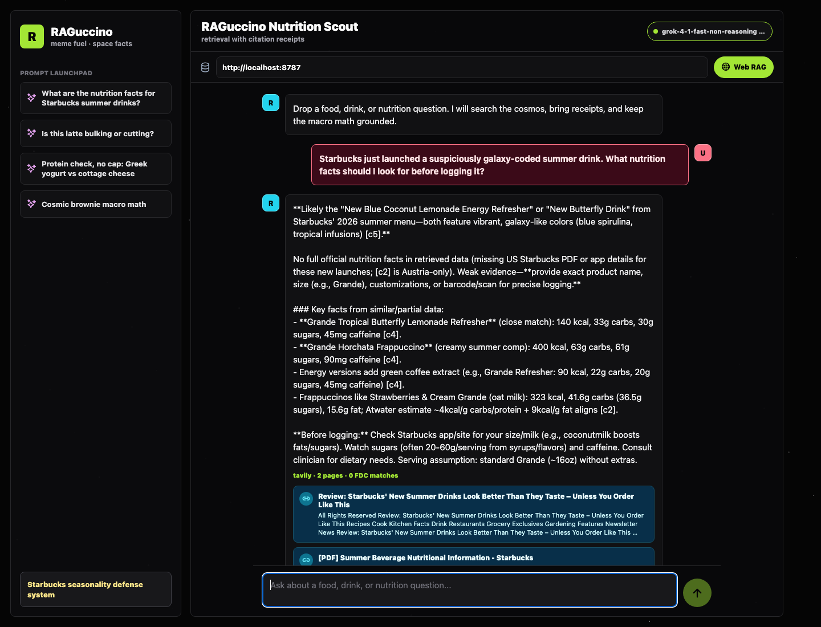Launch 'What are the nutrition facts for Starbucks summer drinks?' prompt

96,98
